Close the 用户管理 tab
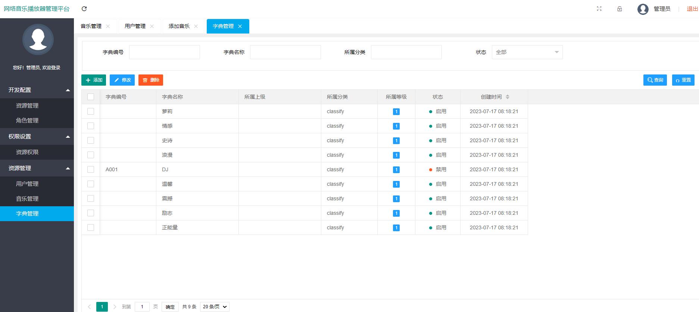 point(152,26)
